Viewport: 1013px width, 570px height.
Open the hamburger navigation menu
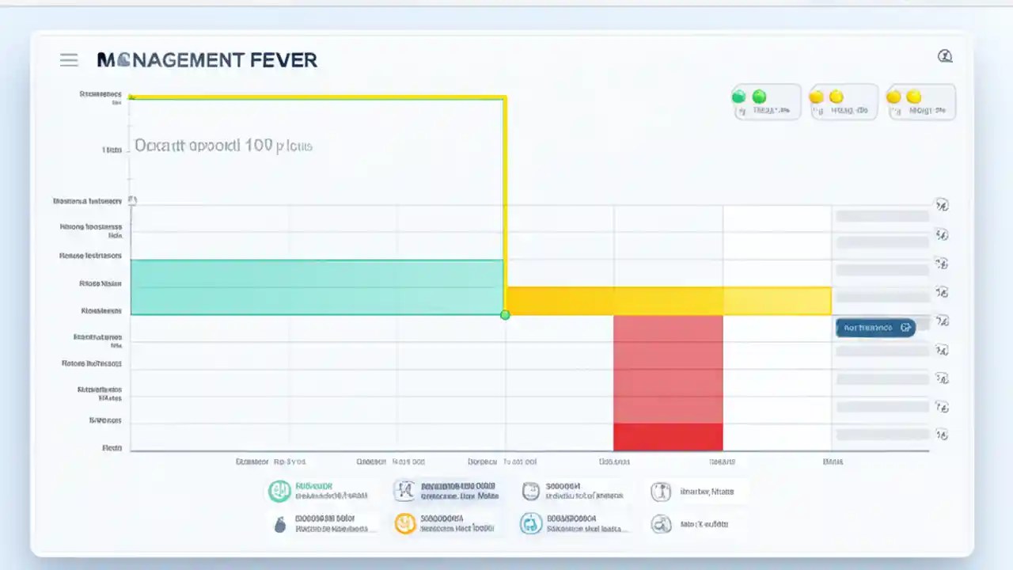click(x=69, y=59)
